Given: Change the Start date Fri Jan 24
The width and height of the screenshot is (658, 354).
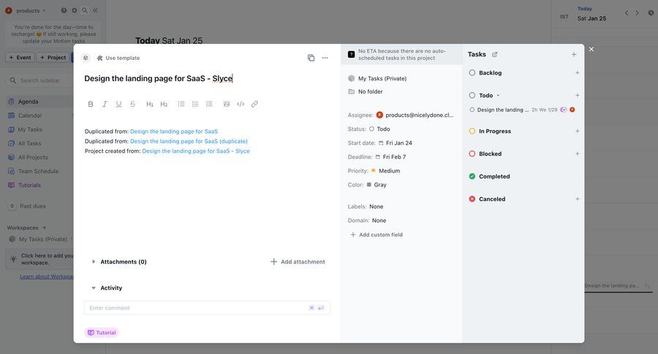Looking at the screenshot, I should point(395,143).
